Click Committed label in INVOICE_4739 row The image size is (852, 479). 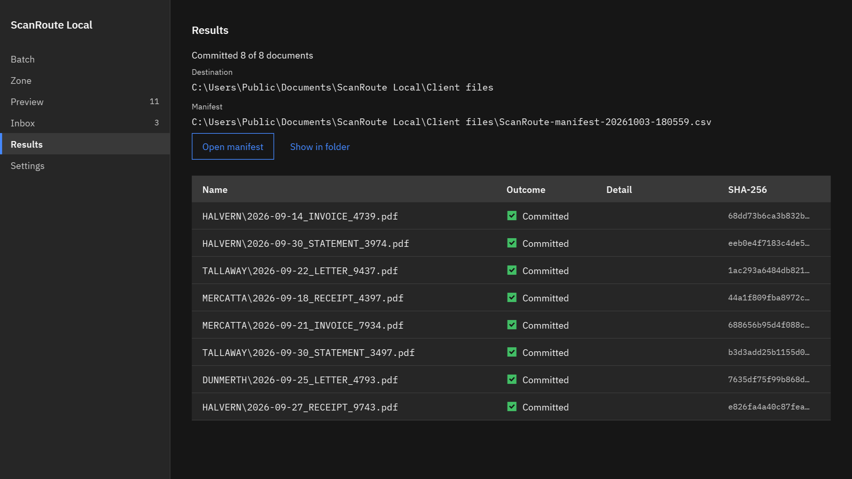pyautogui.click(x=545, y=216)
